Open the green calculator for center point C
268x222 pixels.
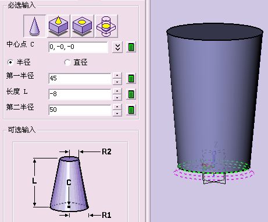(x=131, y=47)
